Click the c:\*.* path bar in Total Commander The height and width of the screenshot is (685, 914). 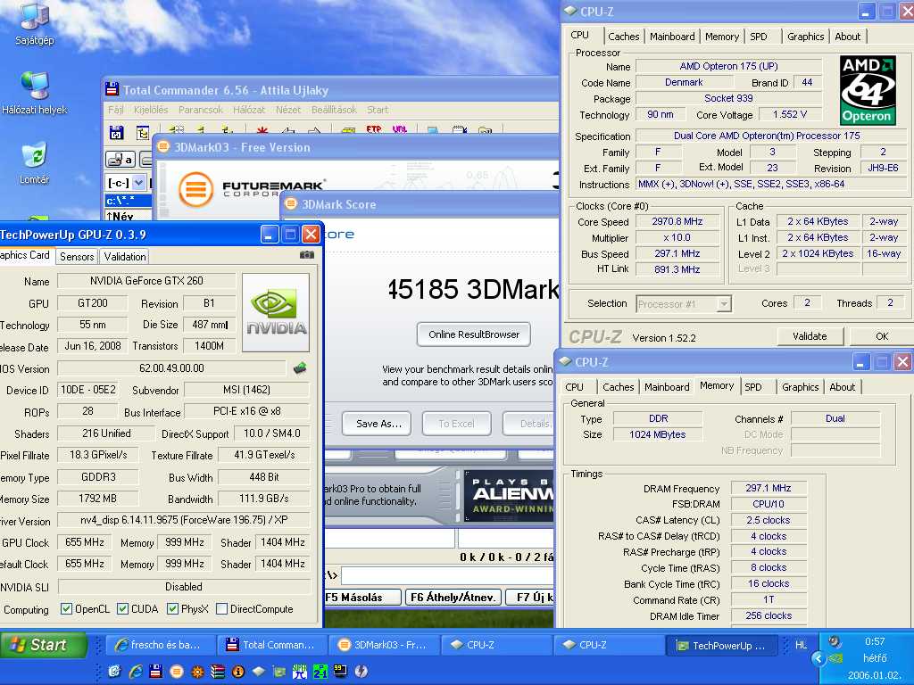128,201
